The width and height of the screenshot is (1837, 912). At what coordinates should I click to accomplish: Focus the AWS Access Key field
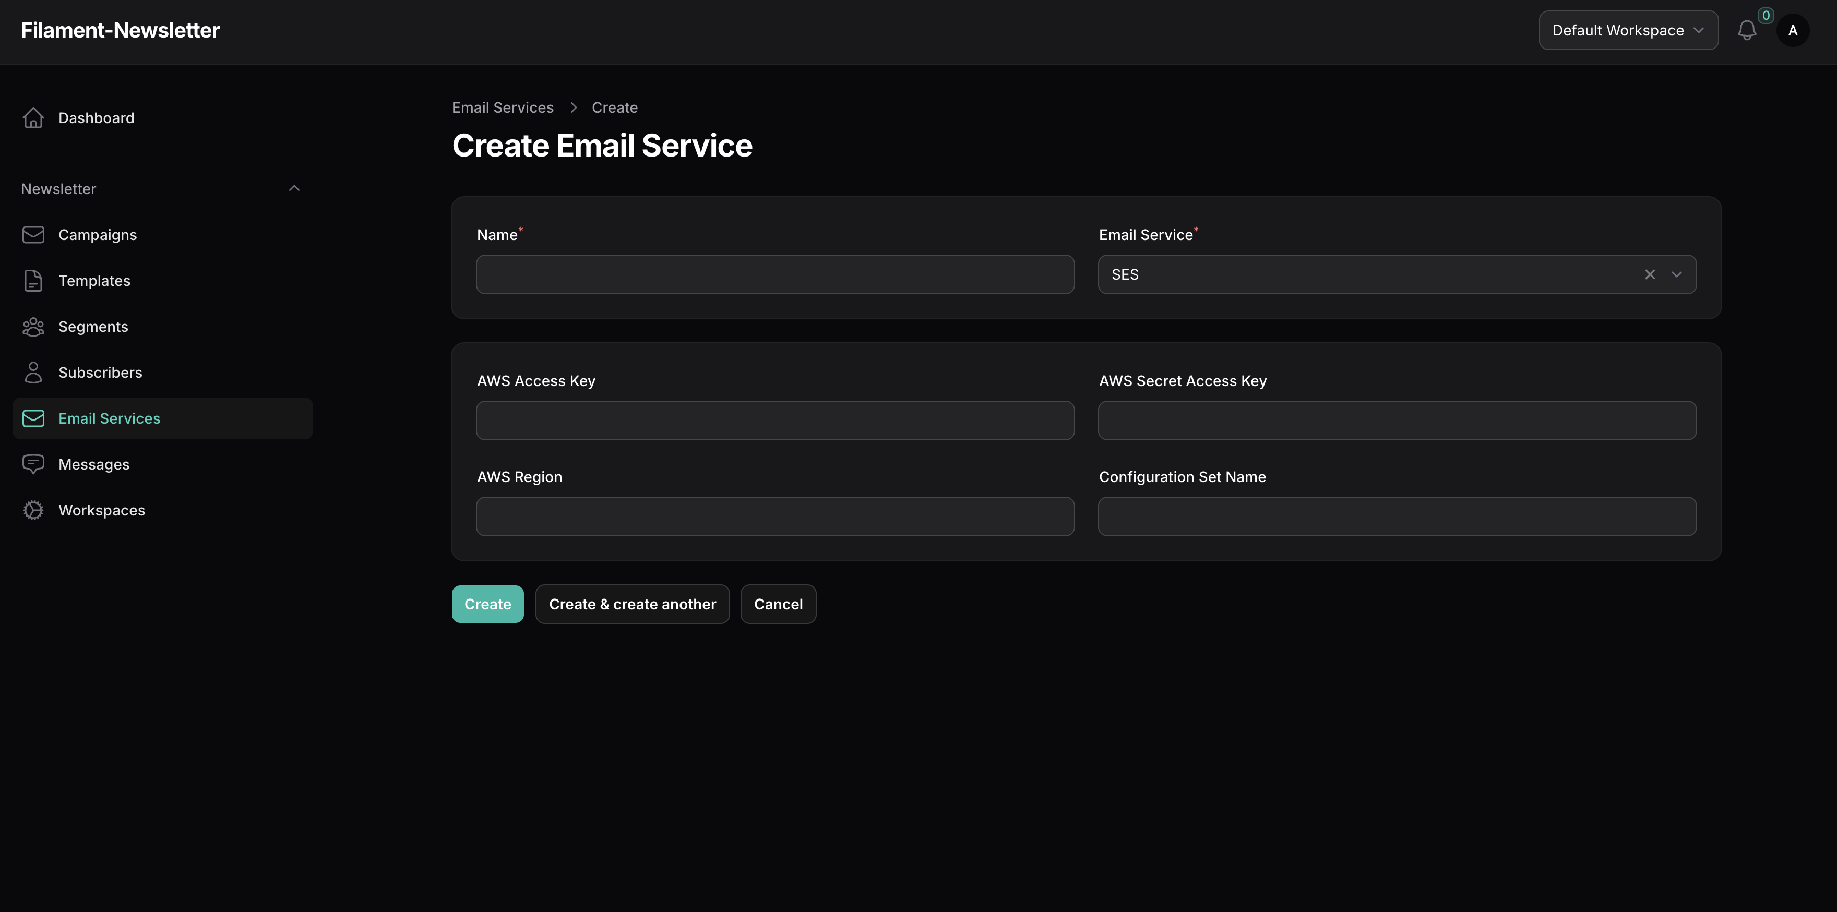775,421
